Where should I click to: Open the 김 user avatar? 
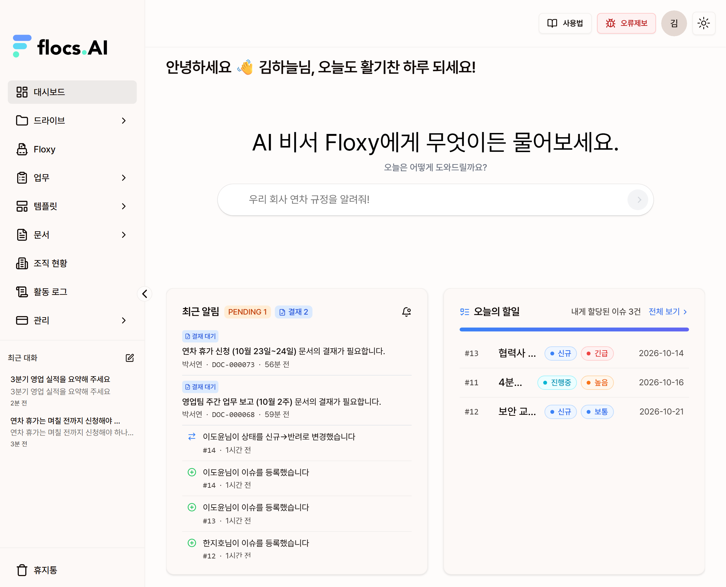(673, 23)
